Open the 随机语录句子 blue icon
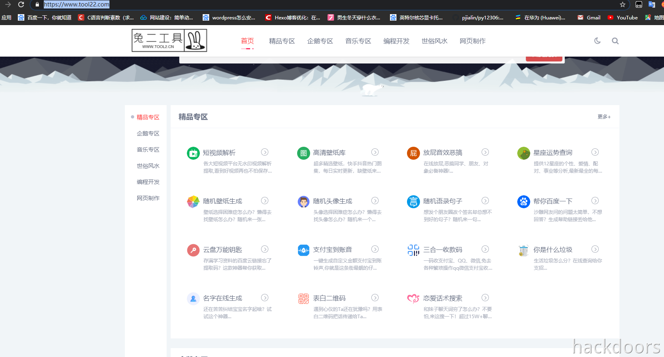The height and width of the screenshot is (357, 664). [x=413, y=202]
